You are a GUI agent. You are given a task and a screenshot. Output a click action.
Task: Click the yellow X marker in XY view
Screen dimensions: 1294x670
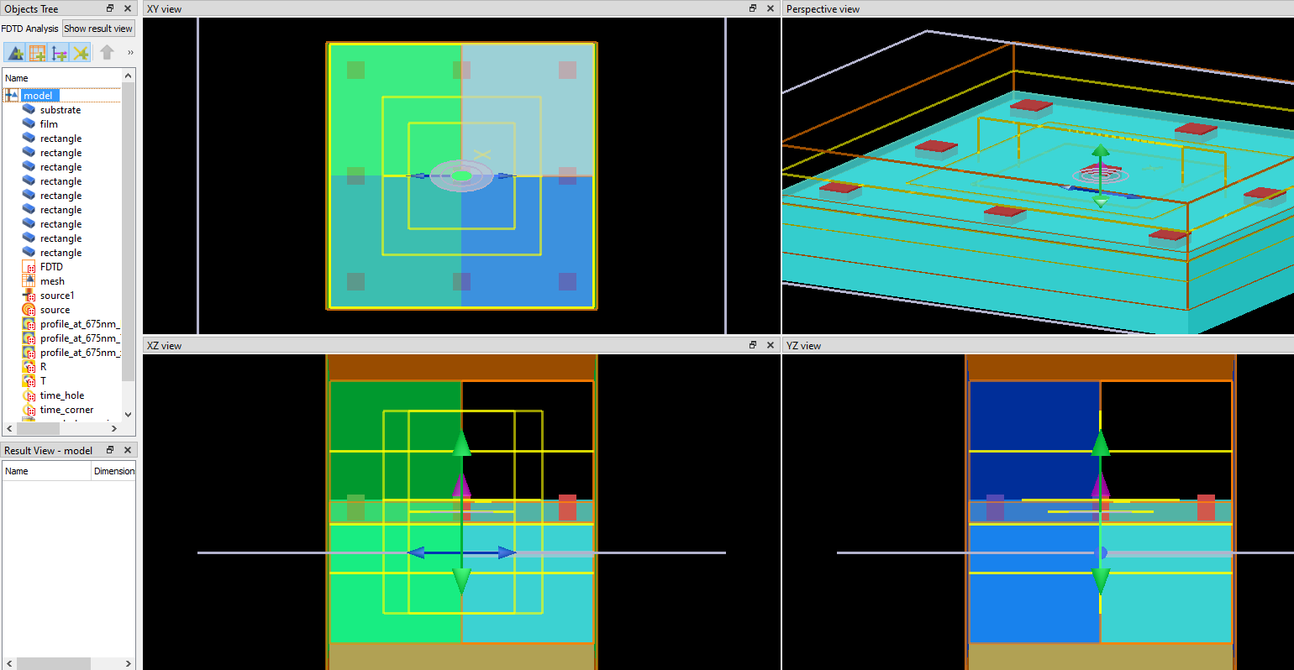coord(481,154)
